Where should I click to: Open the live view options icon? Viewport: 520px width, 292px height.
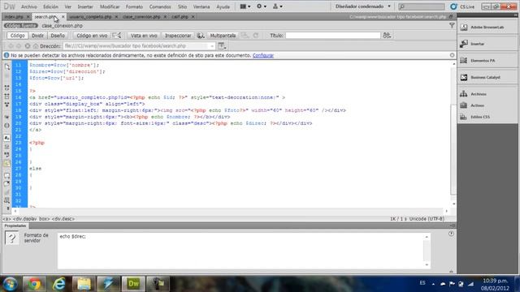222,46
